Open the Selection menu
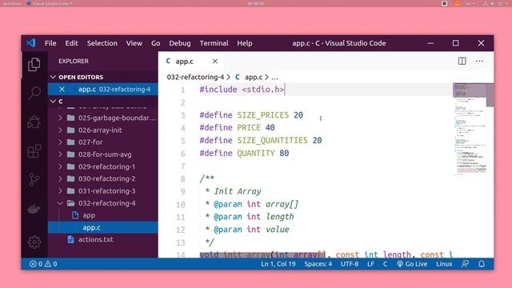Image resolution: width=512 pixels, height=288 pixels. (102, 43)
